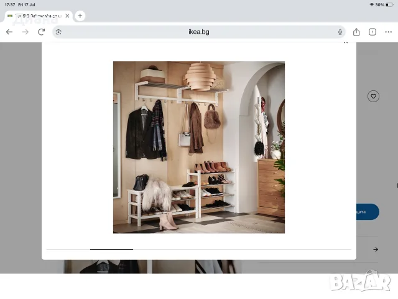Image resolution: width=398 pixels, height=299 pixels.
Task: Open a new tab with the plus button
Action: pyautogui.click(x=80, y=16)
